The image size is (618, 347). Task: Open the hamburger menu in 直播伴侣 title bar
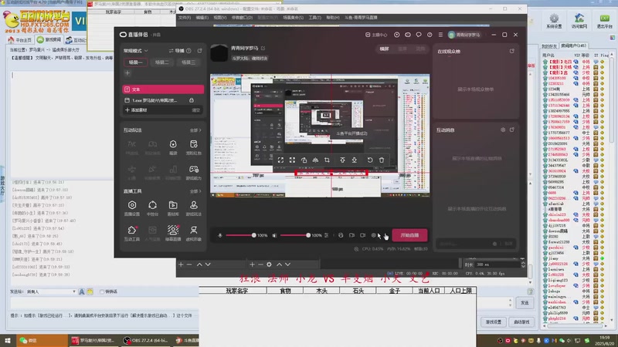440,35
